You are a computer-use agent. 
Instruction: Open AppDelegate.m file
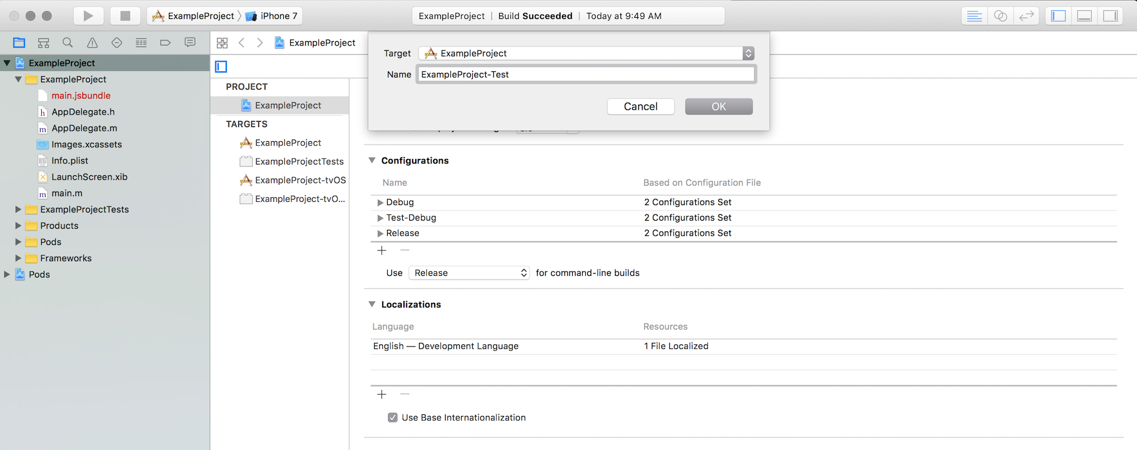coord(84,128)
